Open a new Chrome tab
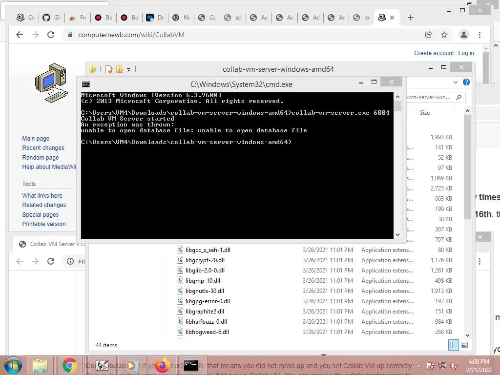Image resolution: width=500 pixels, height=375 pixels. [410, 18]
